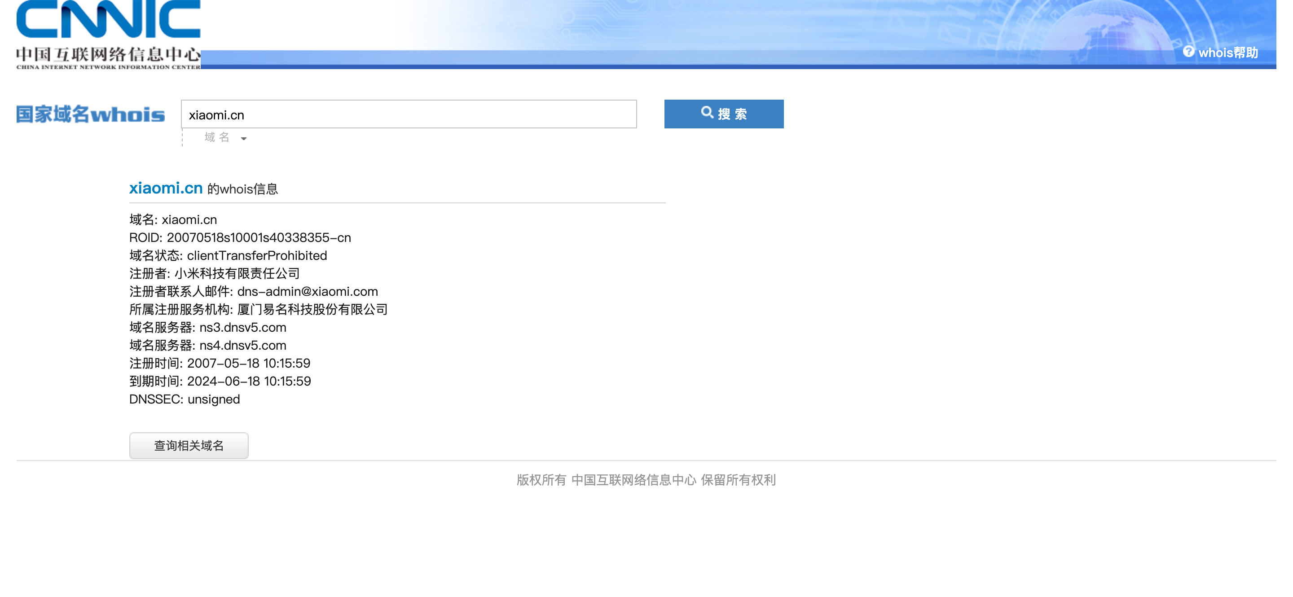The width and height of the screenshot is (1293, 597).
Task: Select the ROID value text
Action: coord(259,238)
